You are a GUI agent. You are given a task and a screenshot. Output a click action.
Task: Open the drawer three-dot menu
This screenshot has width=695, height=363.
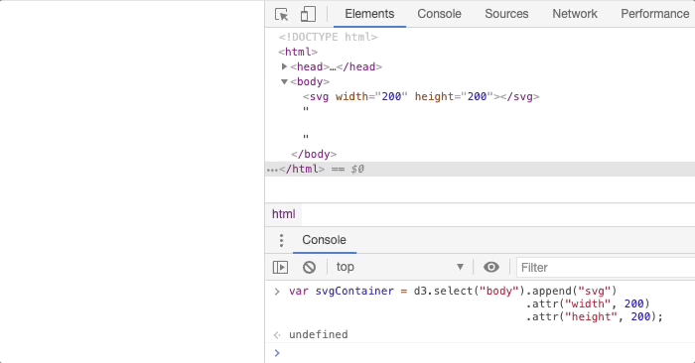(x=281, y=240)
